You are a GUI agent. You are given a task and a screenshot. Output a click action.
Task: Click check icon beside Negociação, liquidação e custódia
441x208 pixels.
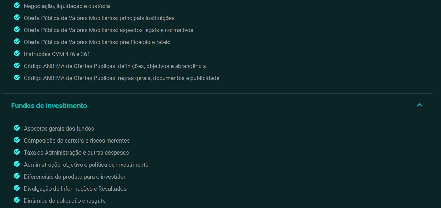coord(17,6)
